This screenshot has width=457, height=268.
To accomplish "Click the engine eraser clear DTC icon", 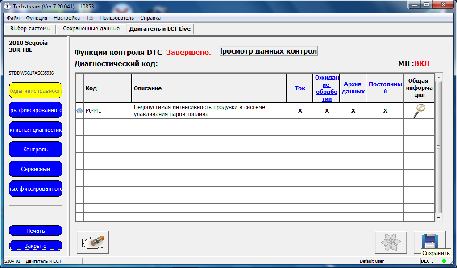I will click(x=93, y=243).
